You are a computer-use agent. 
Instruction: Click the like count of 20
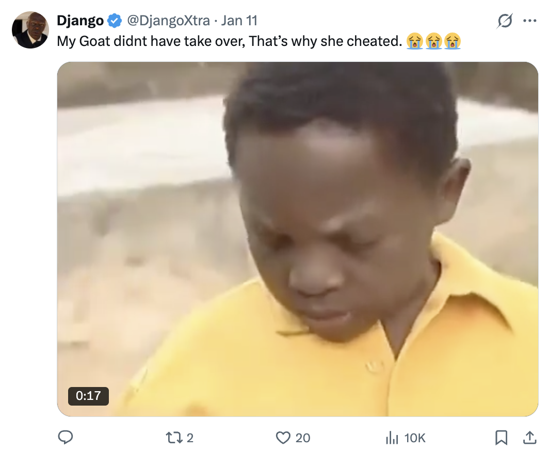303,438
